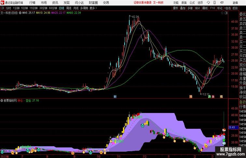
Task: Click the MA10: 24.96 value
Action: (x=43, y=13)
